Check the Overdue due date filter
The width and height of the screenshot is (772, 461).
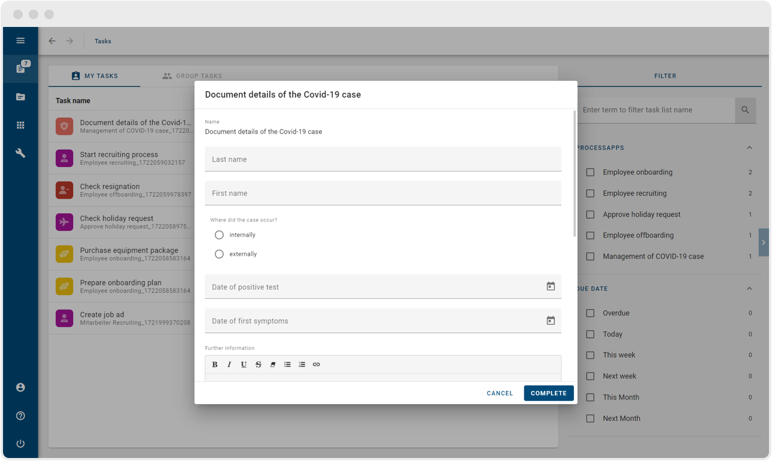(x=590, y=313)
